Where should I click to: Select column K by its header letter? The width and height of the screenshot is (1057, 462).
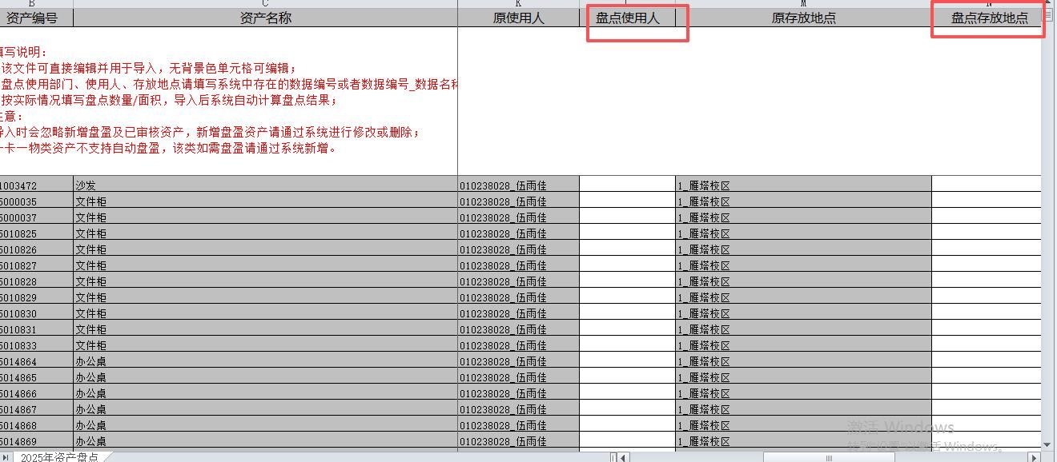[x=518, y=4]
